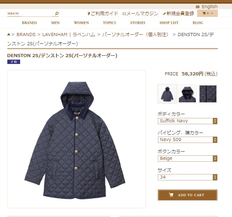Select hood close-up thumbnail
Screen dimensions: 232x217
pyautogui.click(x=187, y=94)
